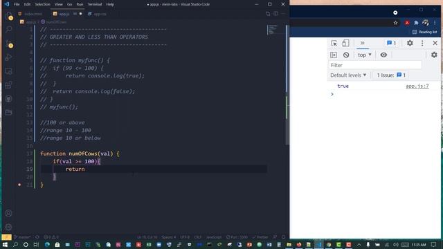Clear the console
Viewport: 443px width, 249px height.
(x=346, y=55)
